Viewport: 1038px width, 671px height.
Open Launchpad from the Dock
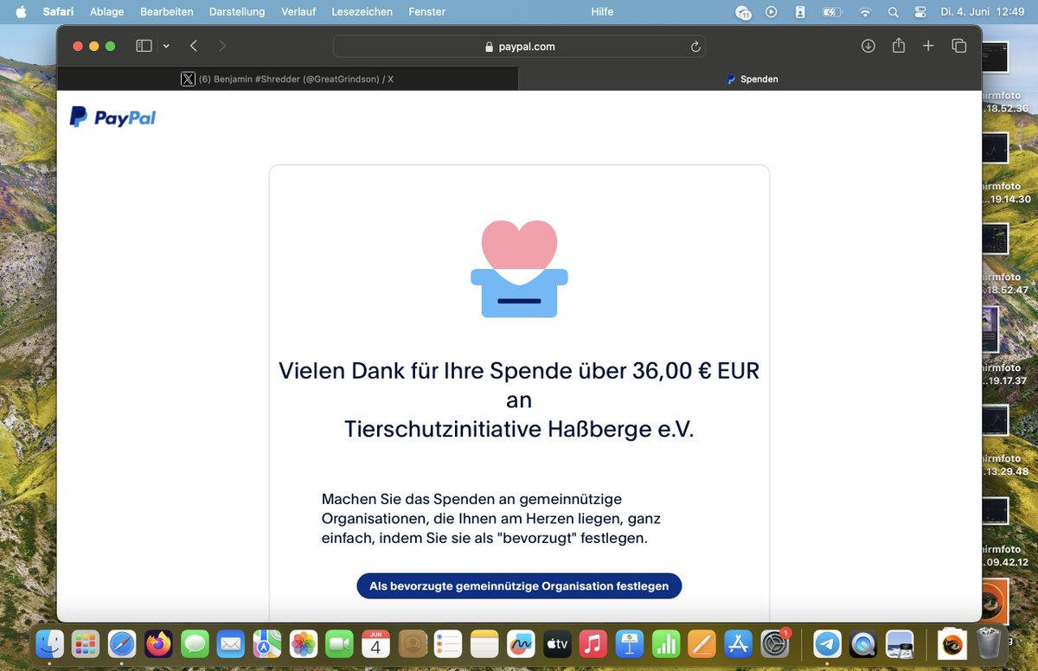tap(86, 643)
